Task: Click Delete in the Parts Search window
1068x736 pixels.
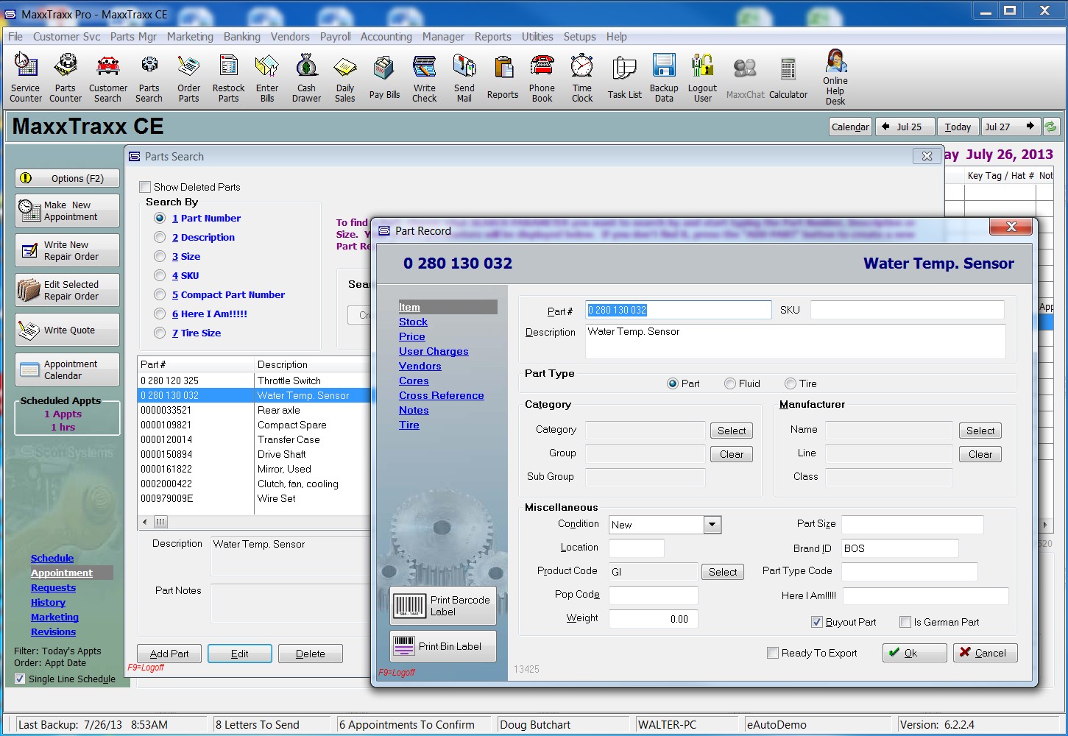Action: [x=311, y=654]
